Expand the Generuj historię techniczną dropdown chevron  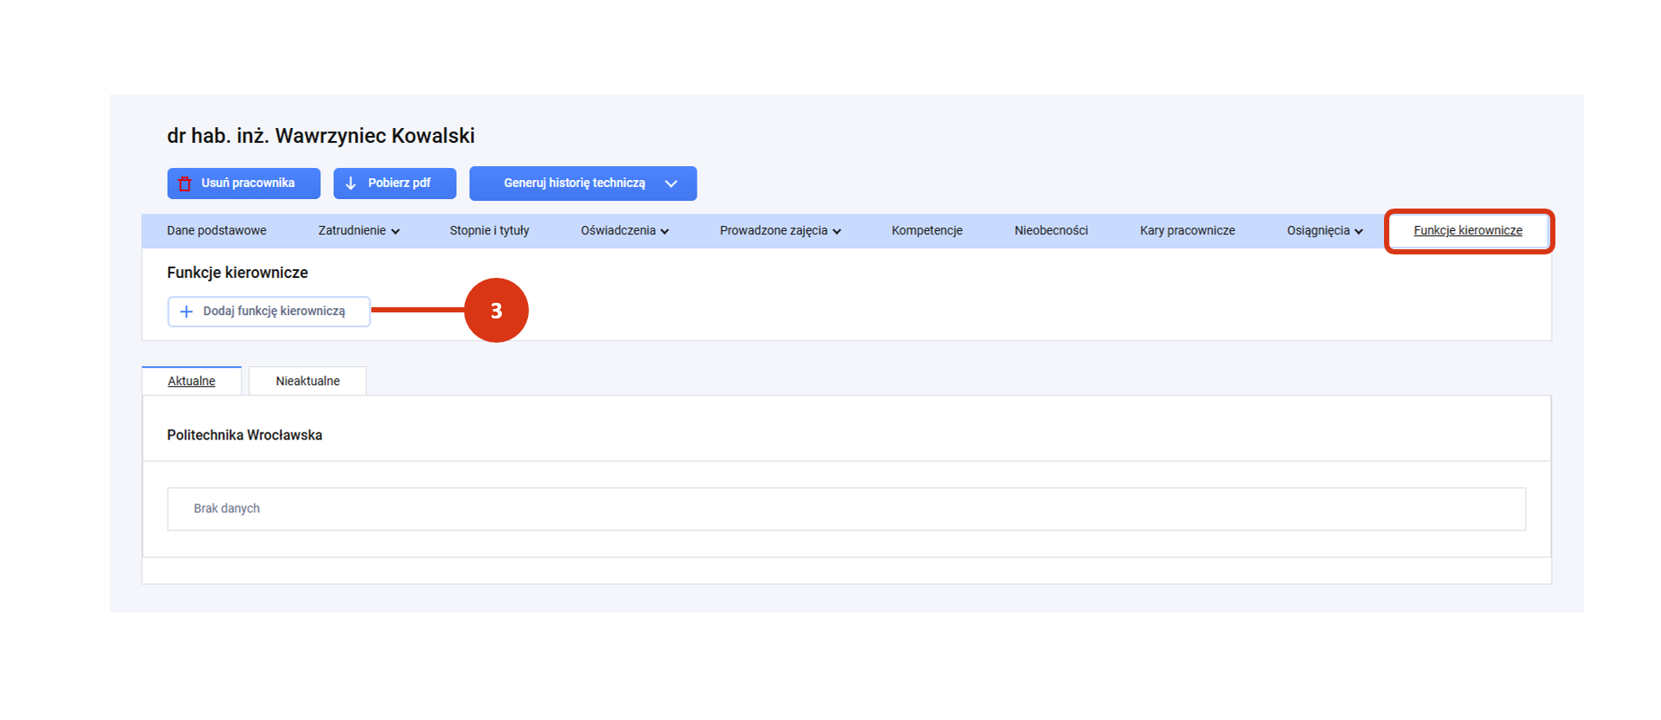click(x=671, y=183)
